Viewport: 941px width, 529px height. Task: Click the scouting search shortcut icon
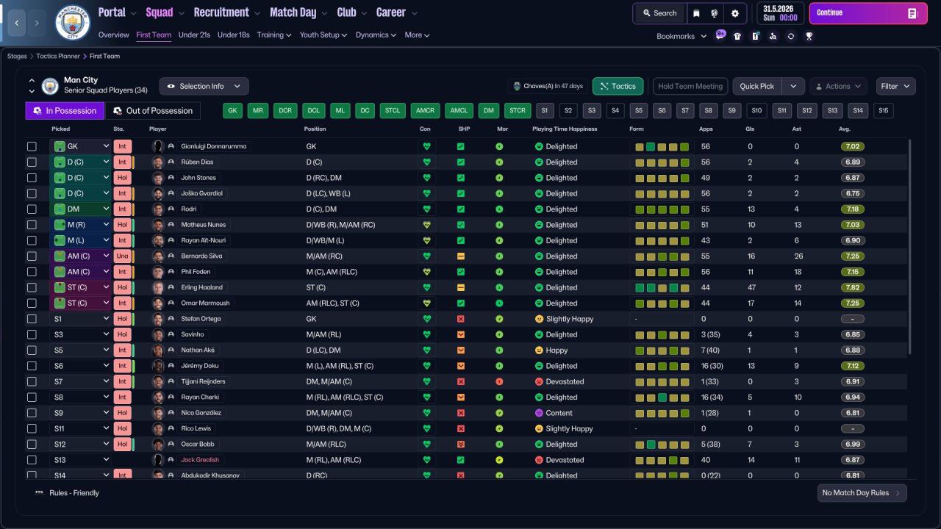click(773, 36)
